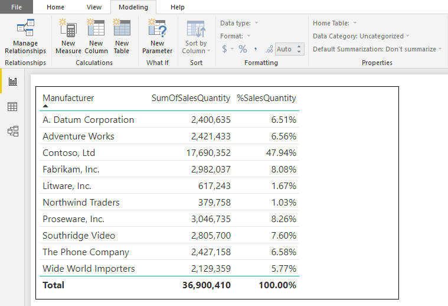Switch to Data view in sidebar

click(x=12, y=107)
